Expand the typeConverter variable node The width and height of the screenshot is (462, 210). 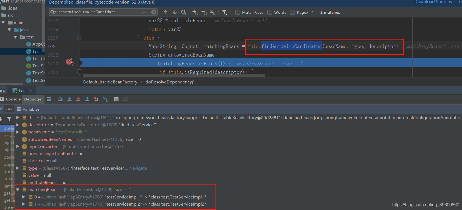coord(18,146)
